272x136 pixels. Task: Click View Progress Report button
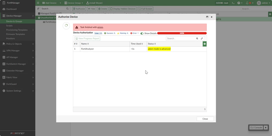click(x=87, y=39)
